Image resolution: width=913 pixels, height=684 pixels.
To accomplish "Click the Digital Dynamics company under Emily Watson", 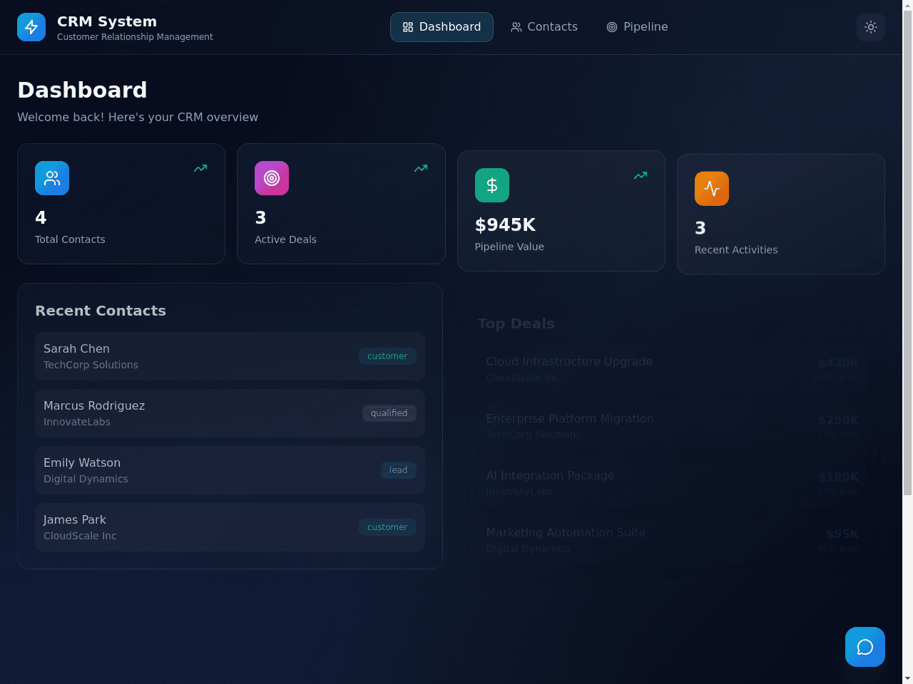I will pos(86,479).
